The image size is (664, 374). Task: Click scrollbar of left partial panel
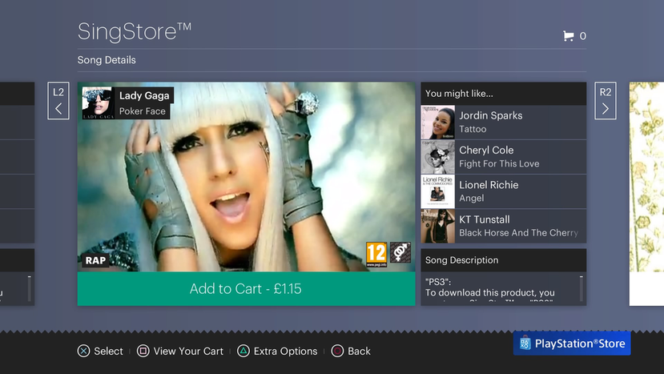pos(29,289)
